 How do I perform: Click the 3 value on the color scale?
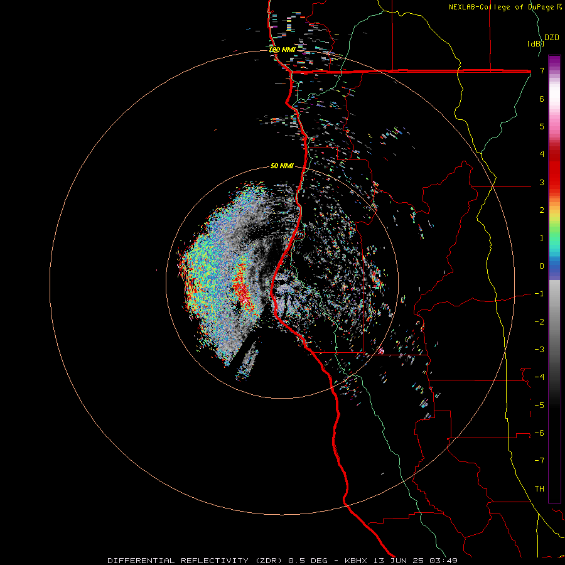click(x=542, y=182)
